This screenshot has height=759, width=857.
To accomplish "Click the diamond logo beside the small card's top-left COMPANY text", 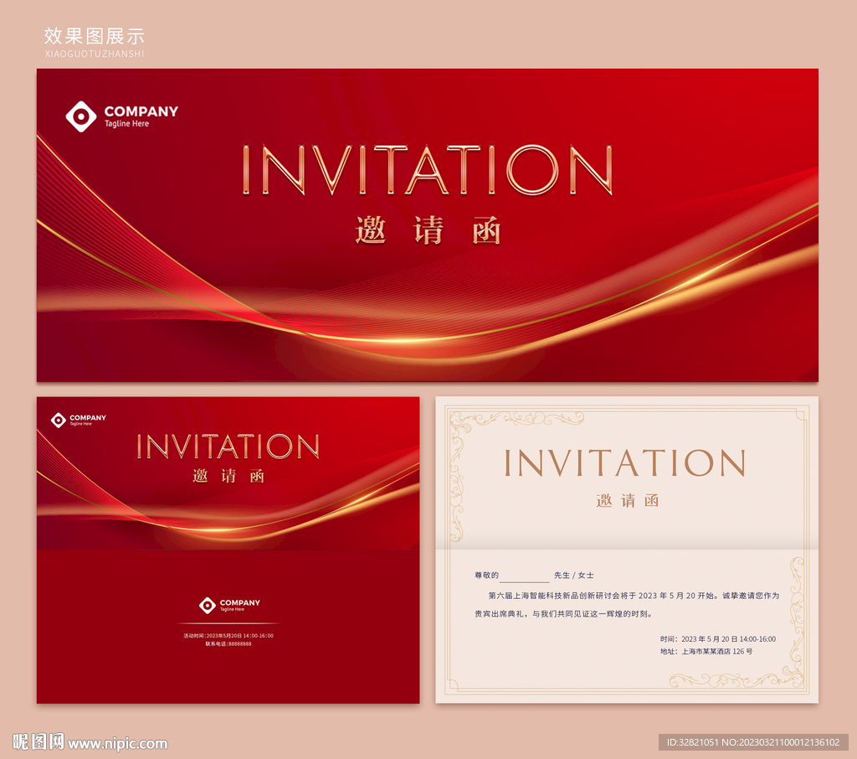I will tap(59, 421).
